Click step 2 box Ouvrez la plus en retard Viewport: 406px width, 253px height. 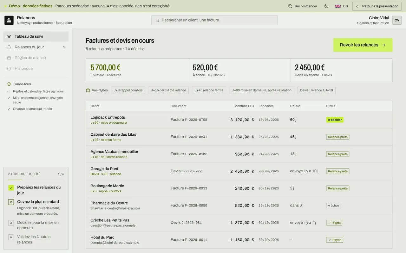[11, 202]
